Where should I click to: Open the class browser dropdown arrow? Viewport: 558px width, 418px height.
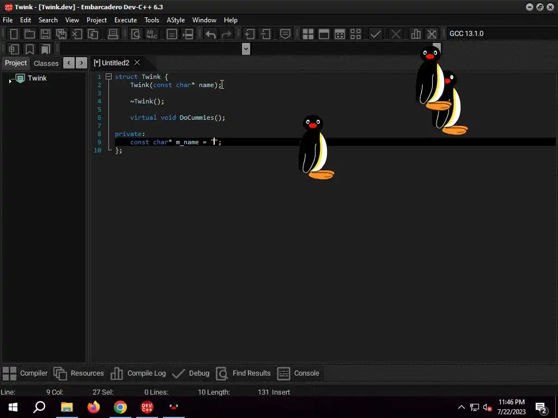pyautogui.click(x=246, y=49)
